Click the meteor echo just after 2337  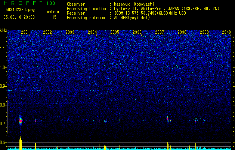(168, 119)
